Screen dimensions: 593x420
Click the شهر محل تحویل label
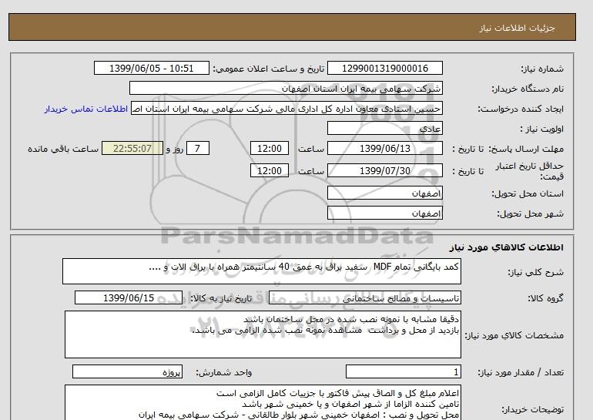pyautogui.click(x=530, y=213)
